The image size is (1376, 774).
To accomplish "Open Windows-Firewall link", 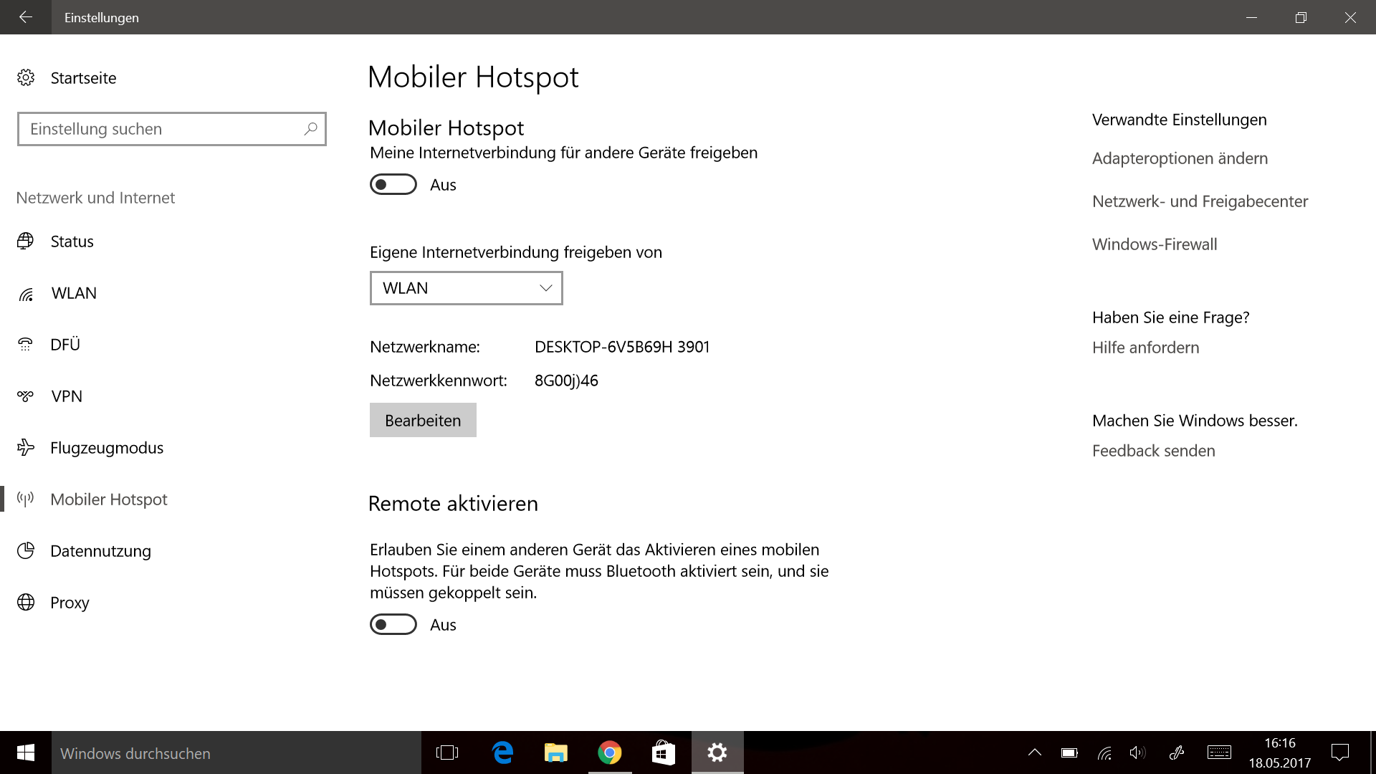I will tap(1154, 244).
